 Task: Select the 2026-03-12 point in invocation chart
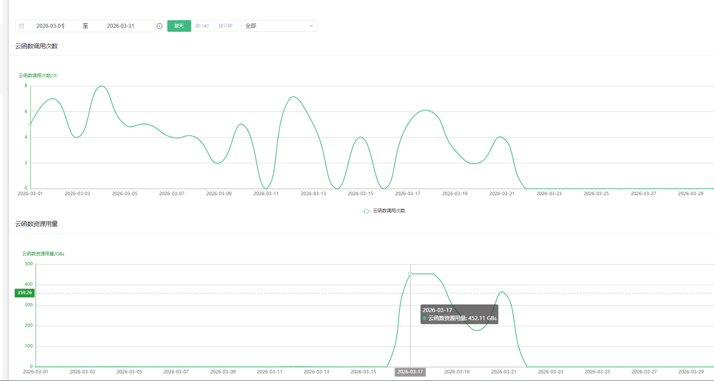coord(290,98)
